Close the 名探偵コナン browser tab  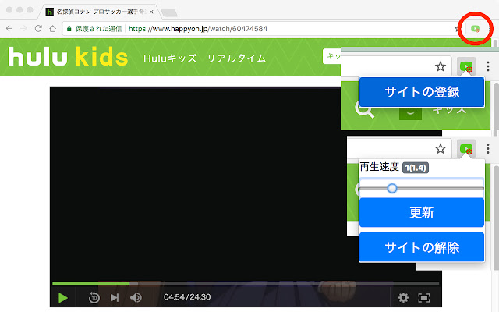[151, 12]
